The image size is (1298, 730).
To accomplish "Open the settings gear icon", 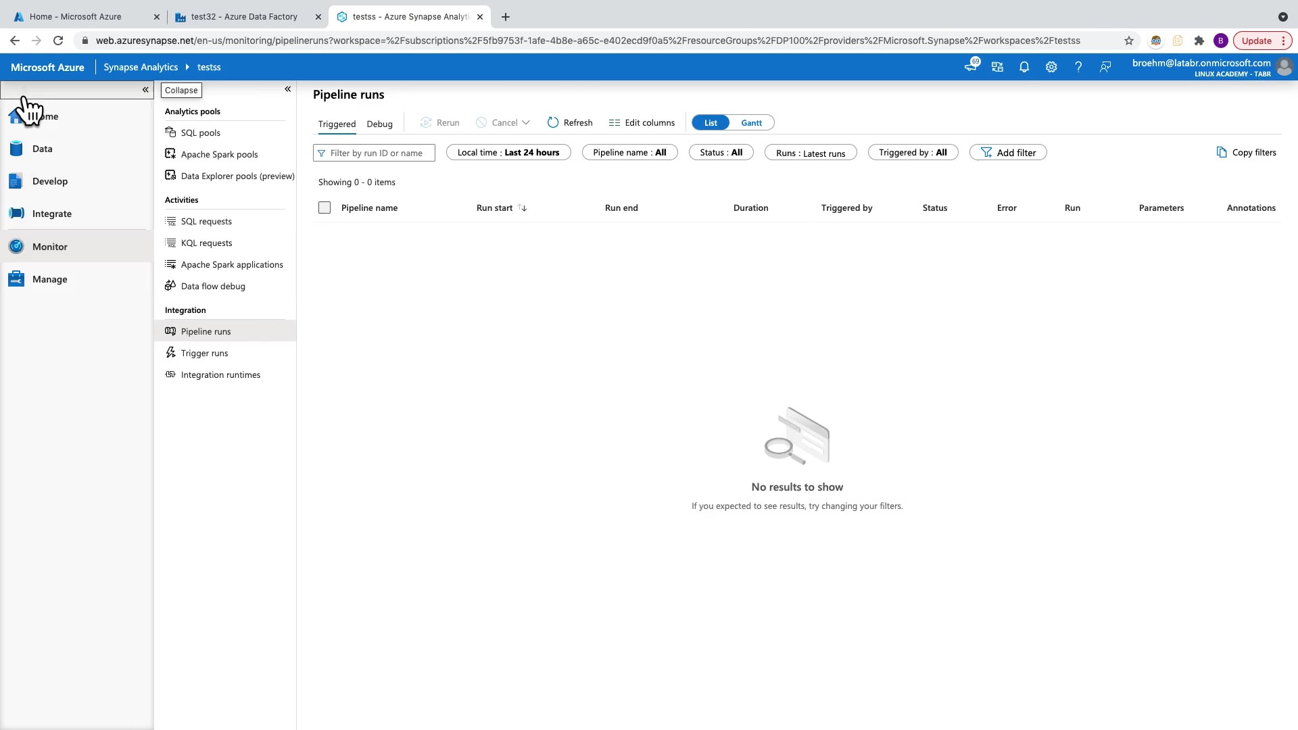I will click(x=1051, y=67).
